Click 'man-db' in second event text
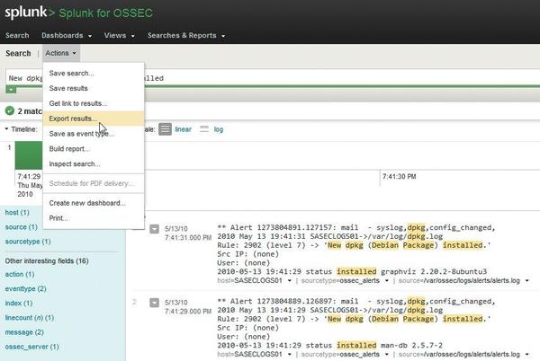The image size is (540, 361). pyautogui.click(x=394, y=345)
